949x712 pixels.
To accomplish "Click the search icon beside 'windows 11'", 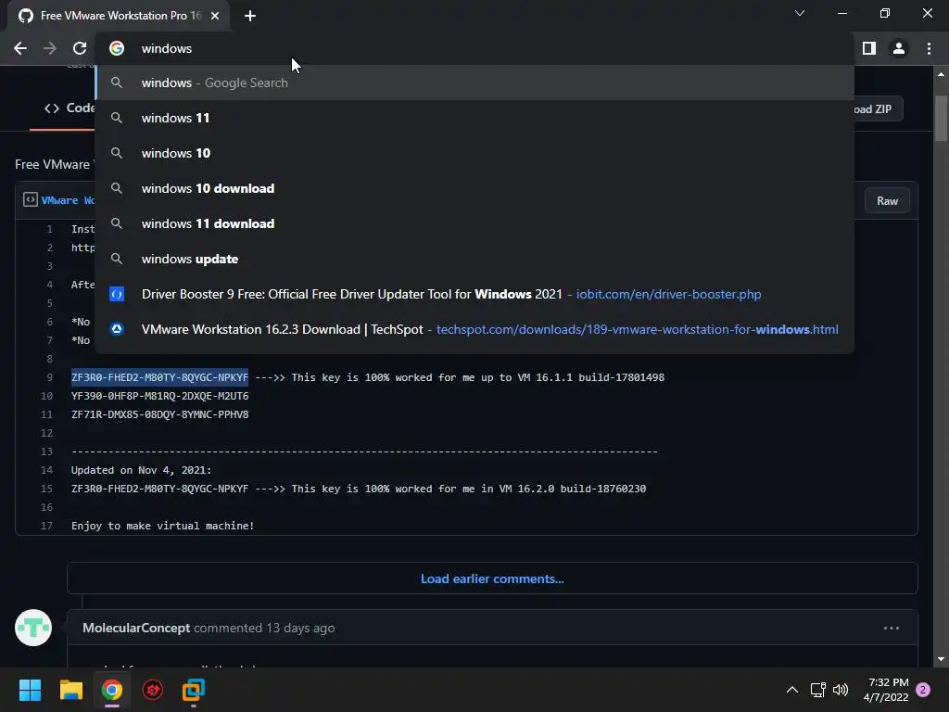I will click(x=117, y=118).
